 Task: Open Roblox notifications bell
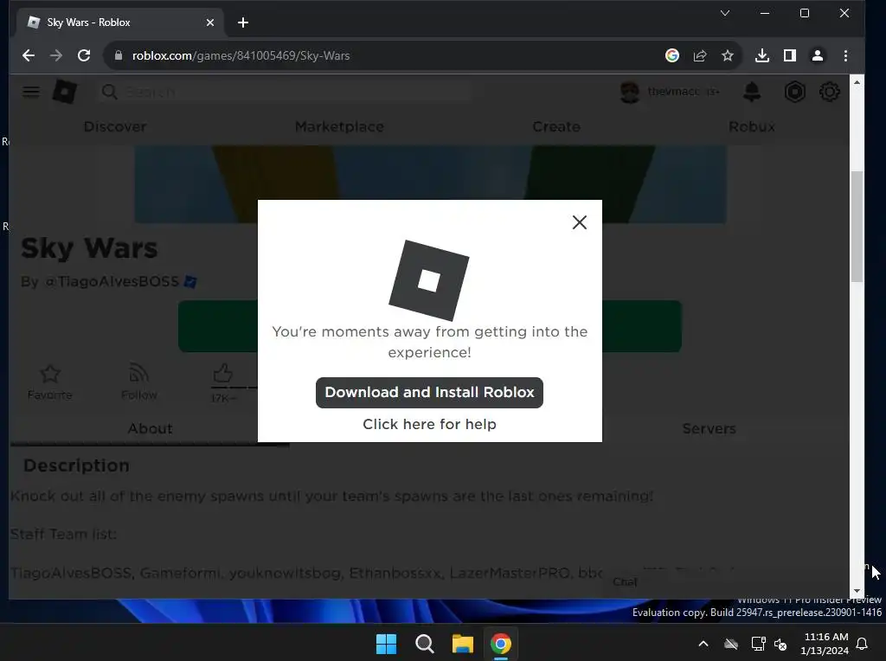[752, 92]
